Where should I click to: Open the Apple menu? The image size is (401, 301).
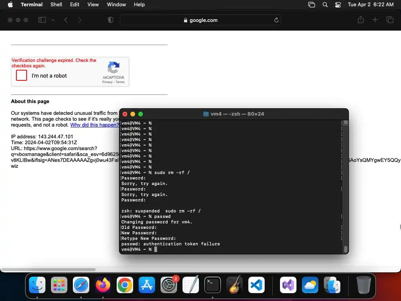(10, 4)
